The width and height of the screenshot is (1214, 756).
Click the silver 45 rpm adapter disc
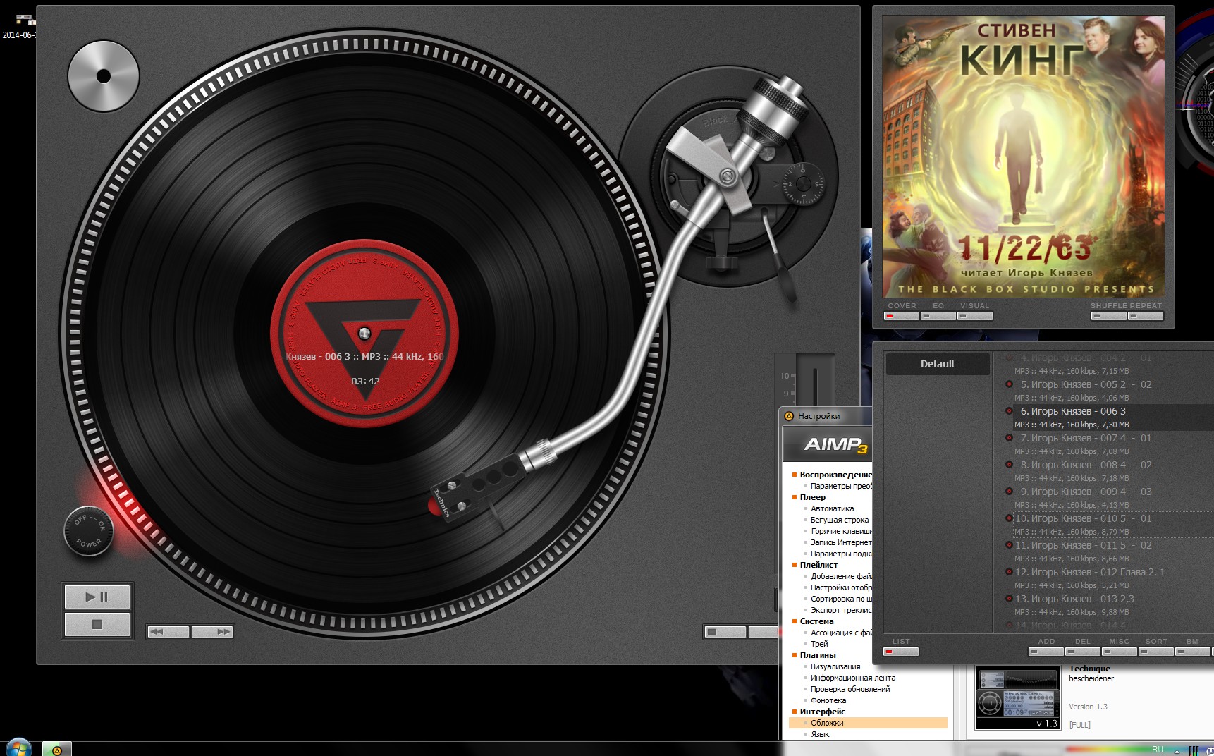pos(104,76)
